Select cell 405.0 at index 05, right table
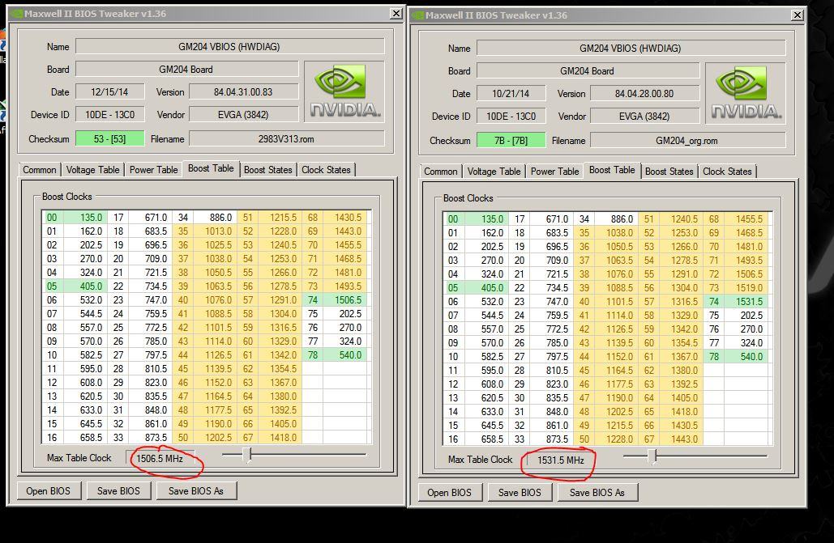 486,287
